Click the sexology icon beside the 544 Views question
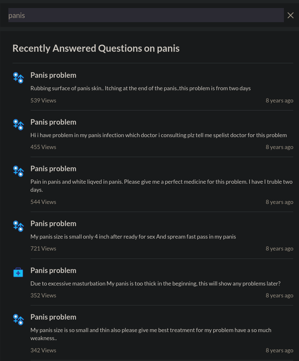Viewport: 299px width, 361px height. click(x=18, y=171)
